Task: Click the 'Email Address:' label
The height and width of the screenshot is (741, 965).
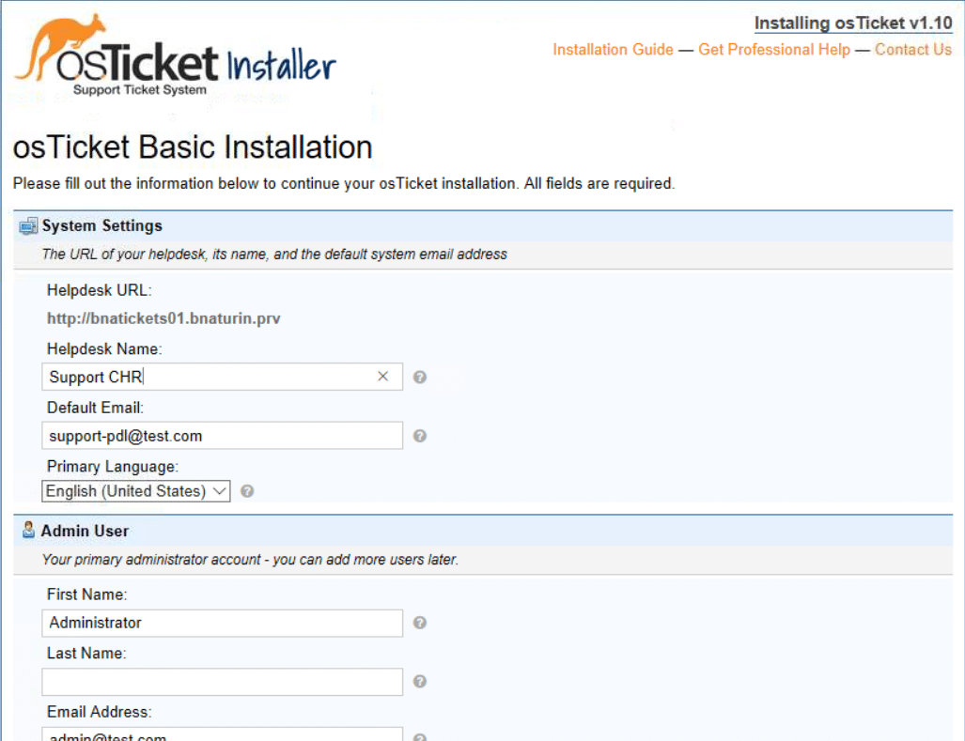Action: pos(99,712)
